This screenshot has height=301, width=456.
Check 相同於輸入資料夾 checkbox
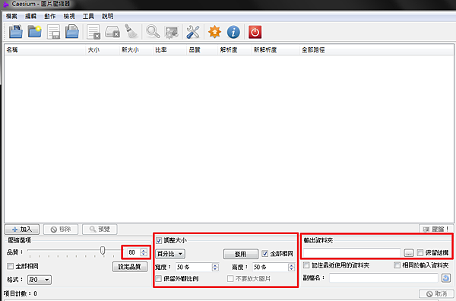[397, 265]
